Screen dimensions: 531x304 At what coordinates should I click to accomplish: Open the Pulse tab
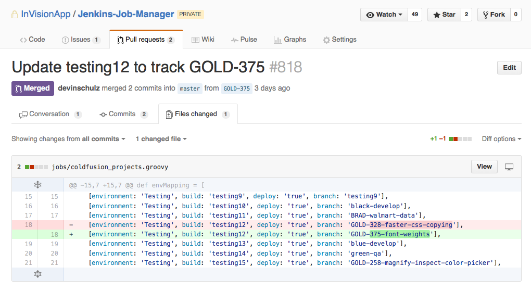[x=244, y=40]
